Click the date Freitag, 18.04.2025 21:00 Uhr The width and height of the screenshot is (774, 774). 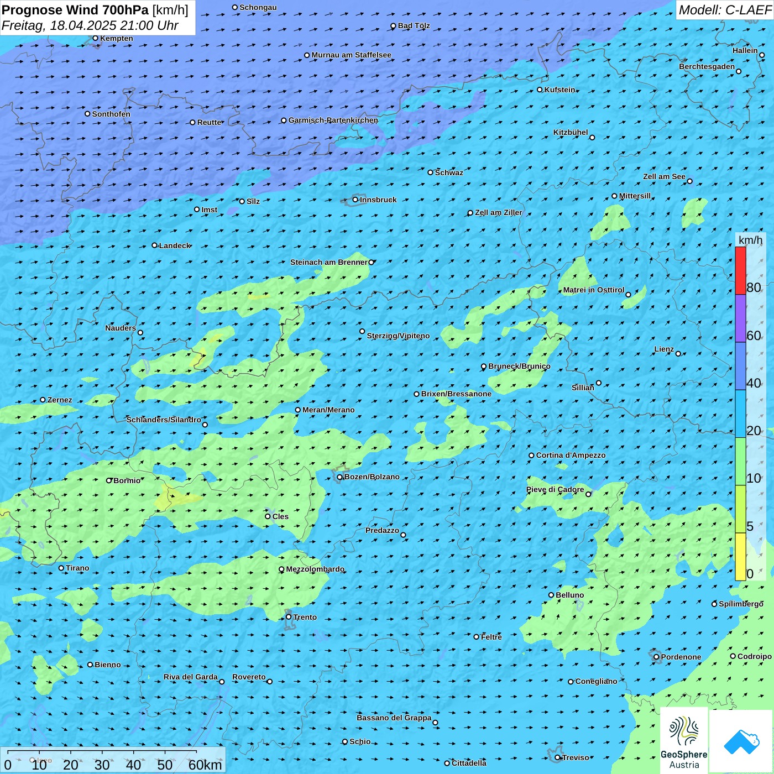click(x=90, y=25)
